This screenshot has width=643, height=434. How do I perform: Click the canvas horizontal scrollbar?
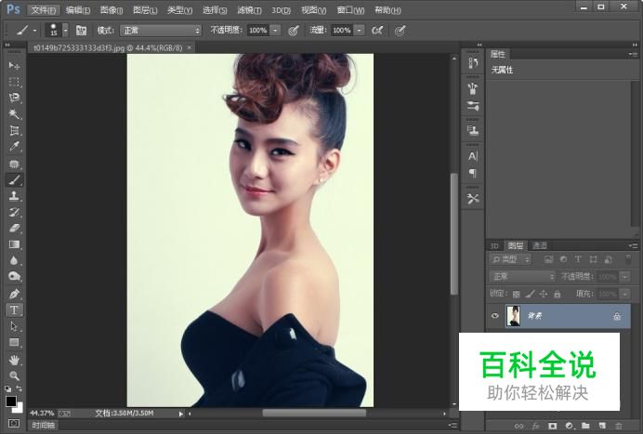314,413
